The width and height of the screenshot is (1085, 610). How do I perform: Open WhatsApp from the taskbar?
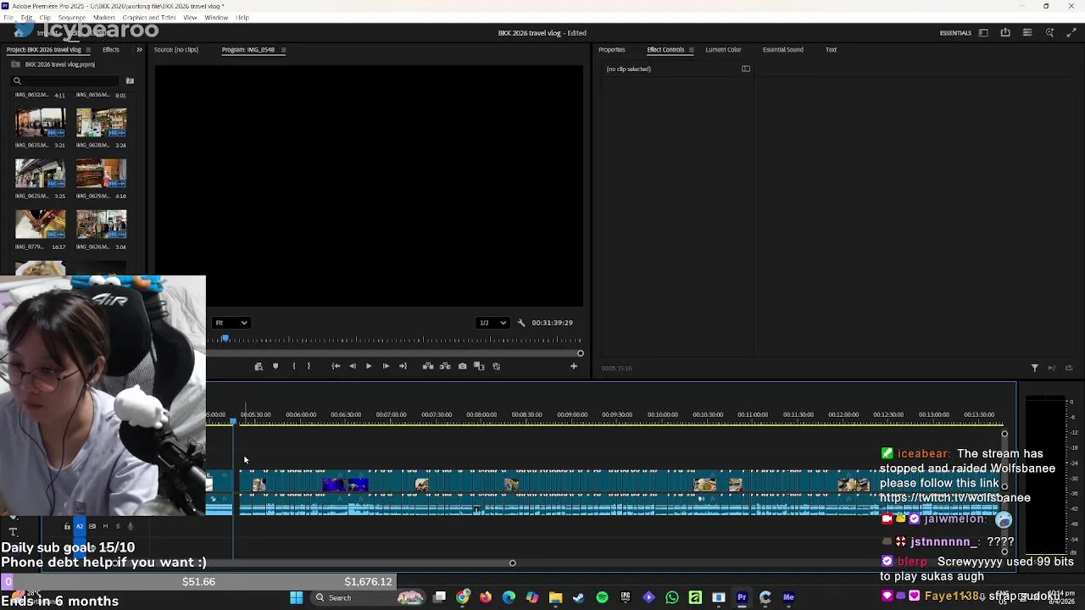pyautogui.click(x=672, y=598)
